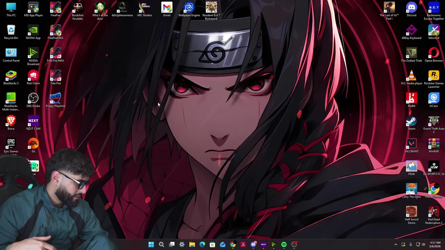Launch EA SPORTS FC 26 icon

coord(434,168)
